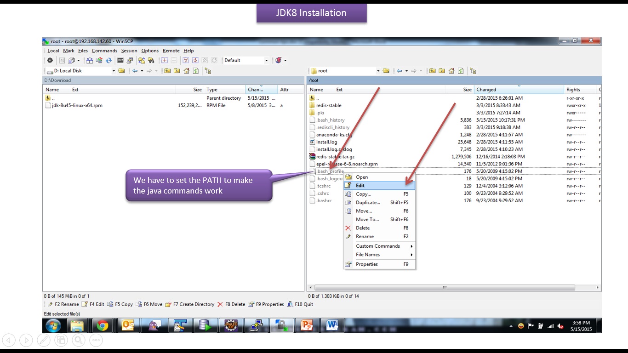
Task: Open the Options menu
Action: tap(150, 51)
